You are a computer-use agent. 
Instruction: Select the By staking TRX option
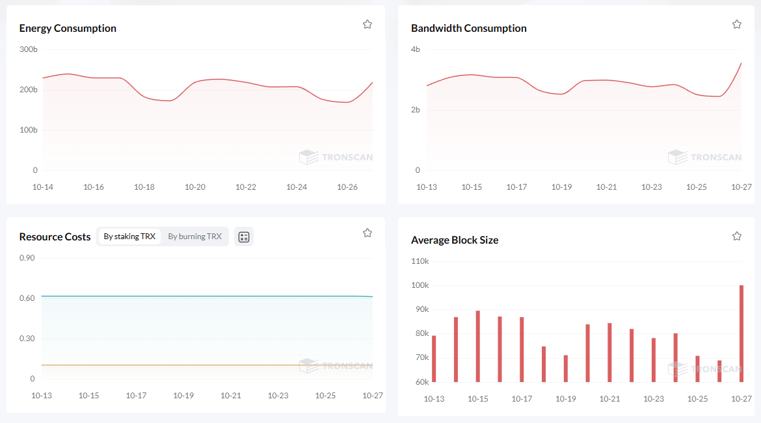point(129,237)
